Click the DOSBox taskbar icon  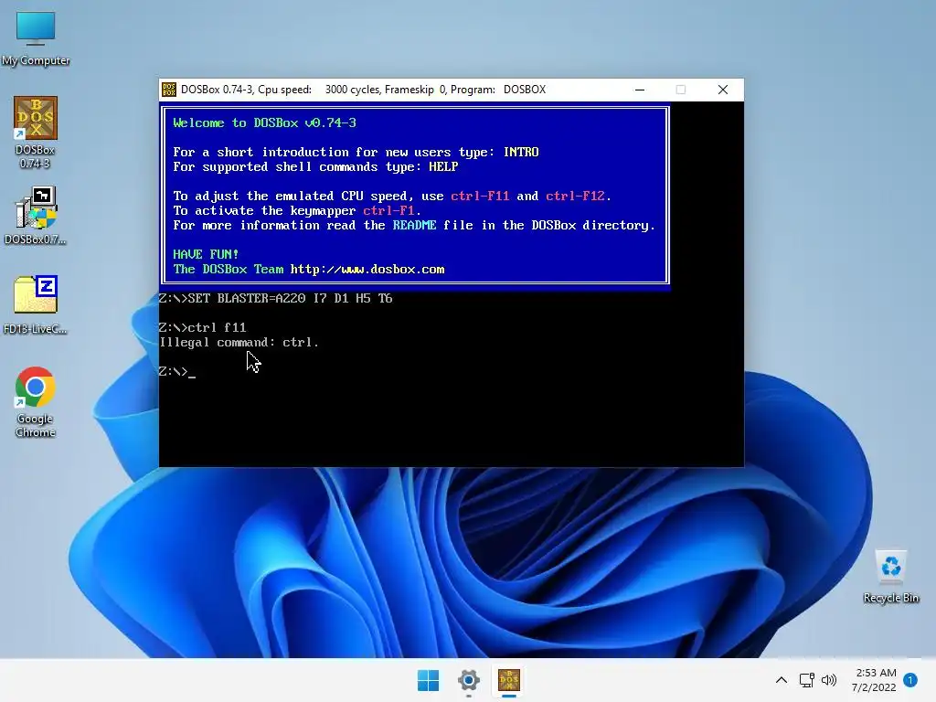[x=508, y=680]
